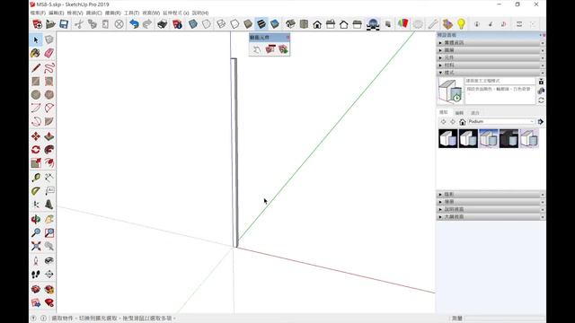This screenshot has width=575, height=323.
Task: Switch to Shaded face style
Action: tap(248, 24)
